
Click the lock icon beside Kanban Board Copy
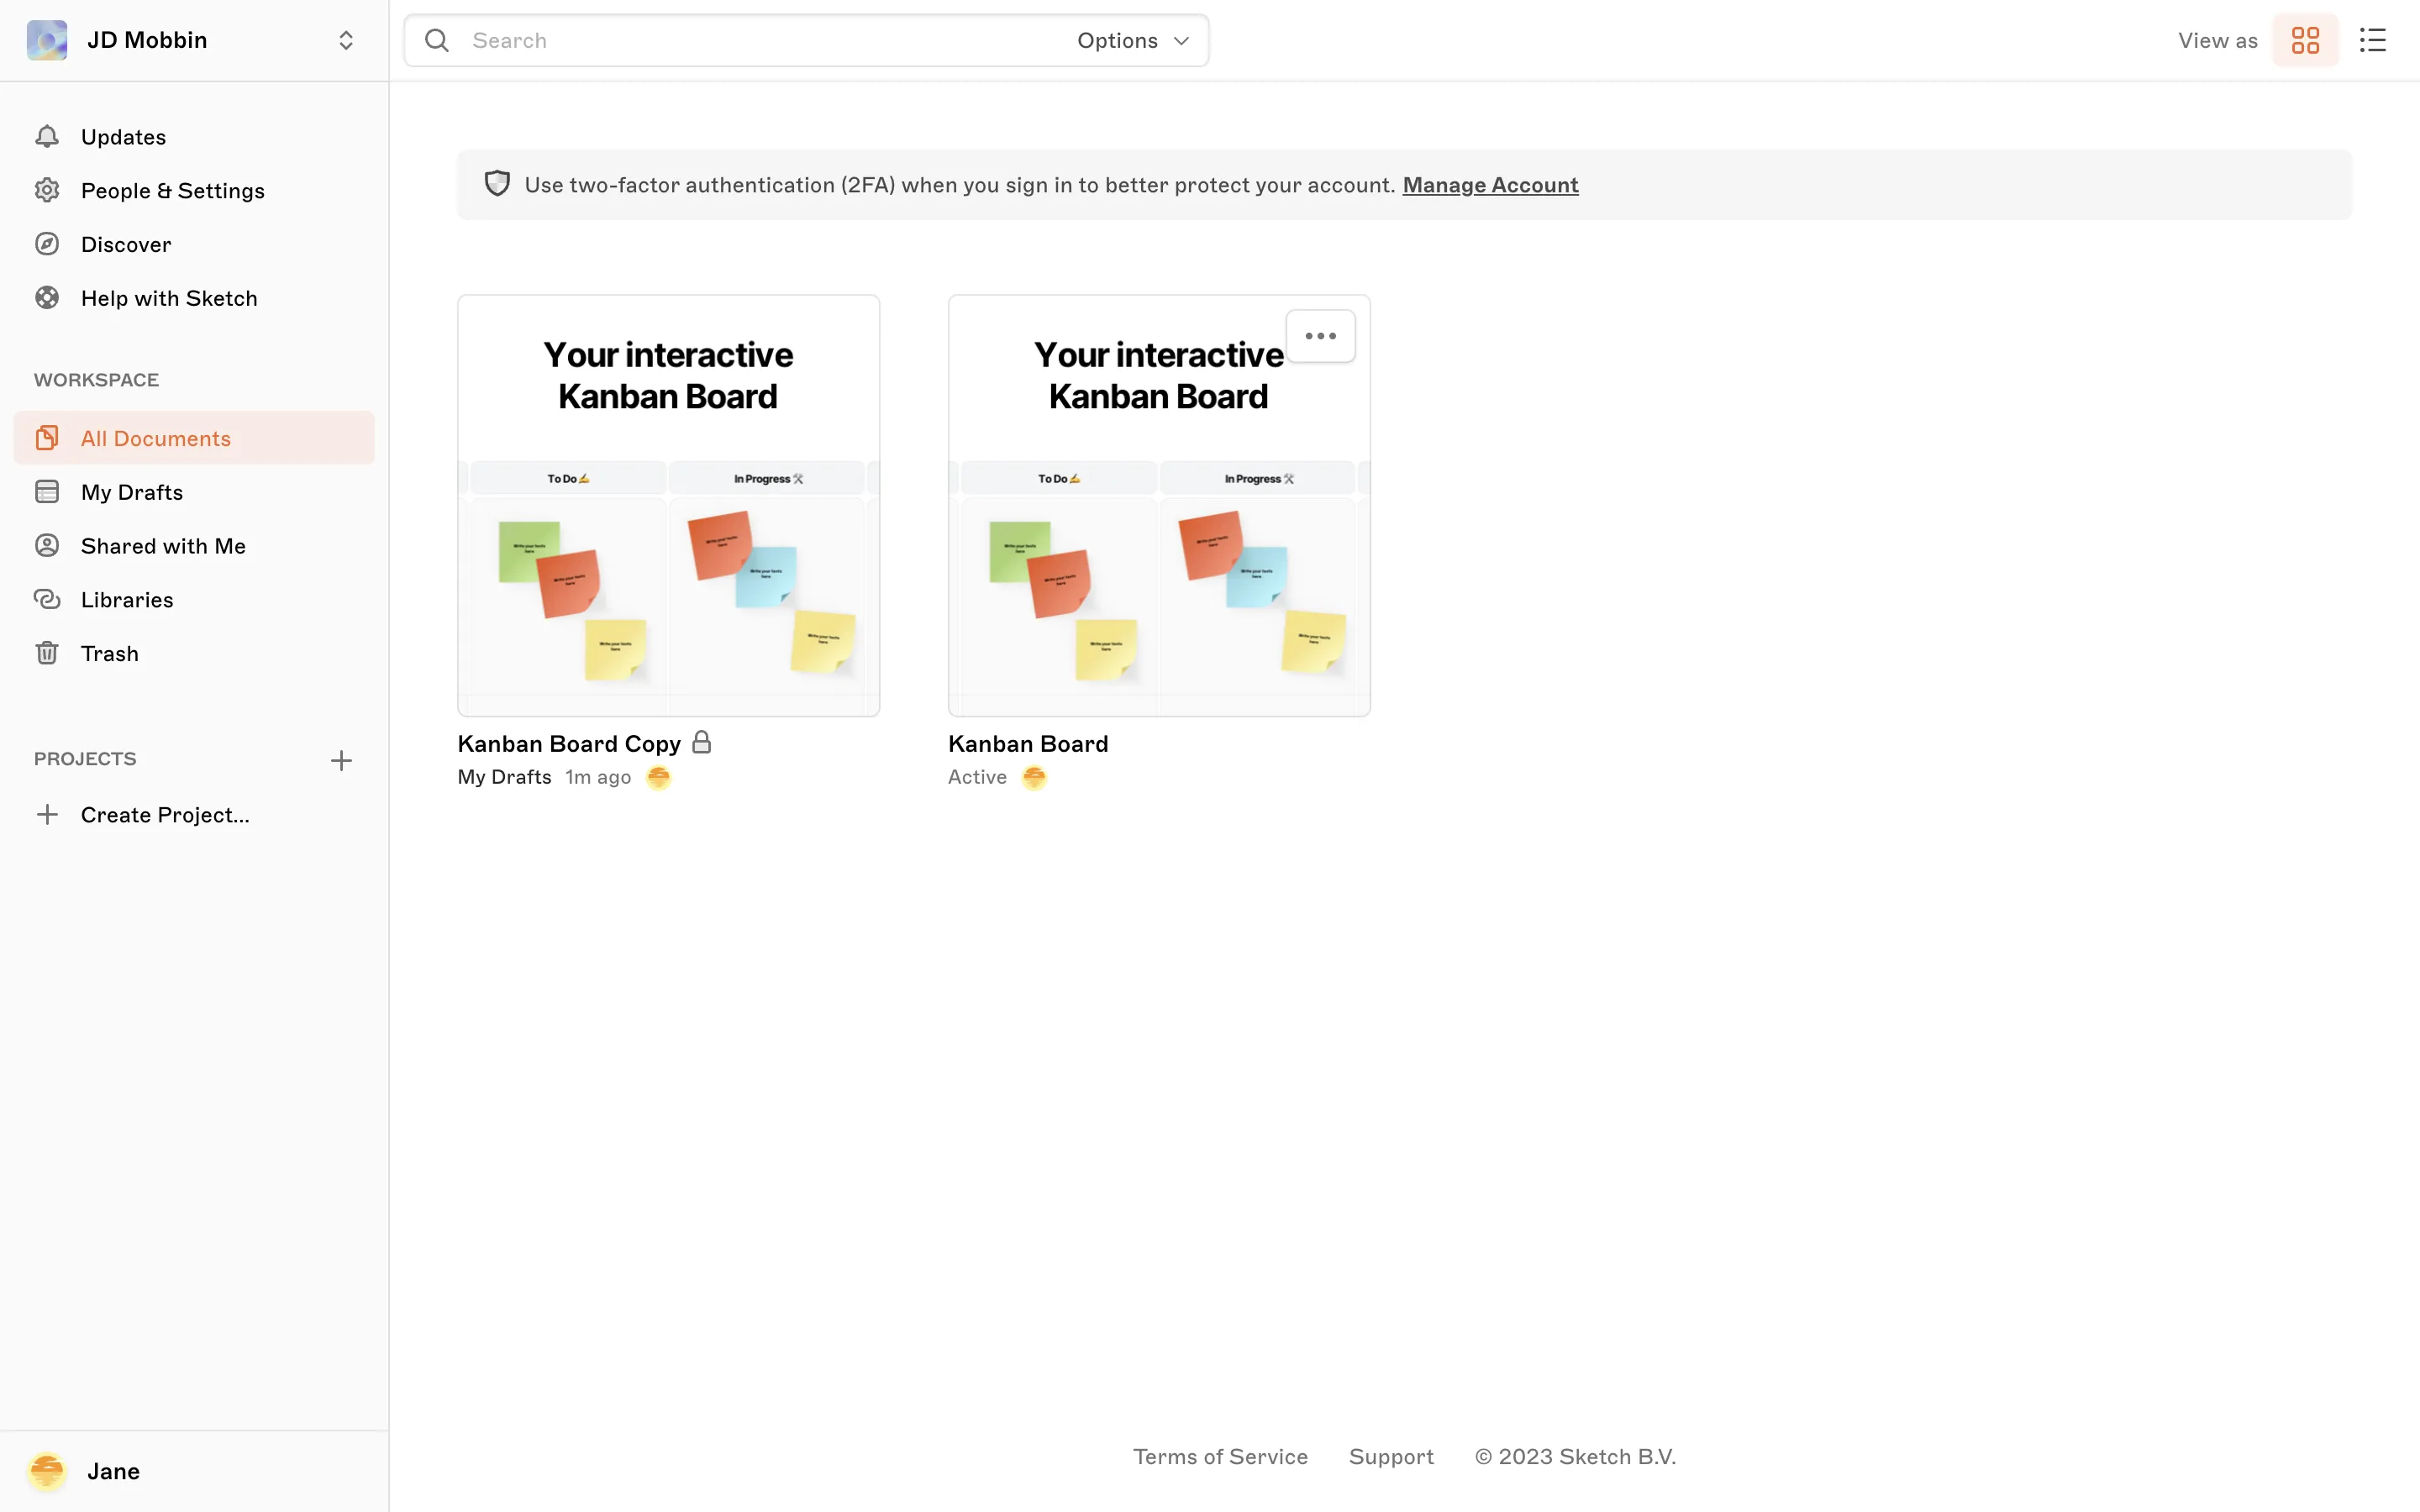pos(702,742)
